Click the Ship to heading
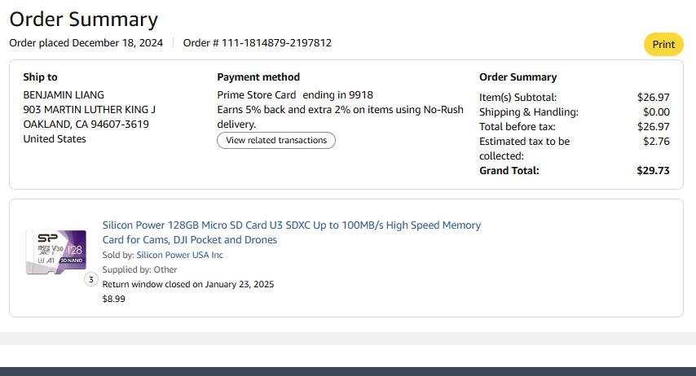The width and height of the screenshot is (696, 376). click(40, 77)
